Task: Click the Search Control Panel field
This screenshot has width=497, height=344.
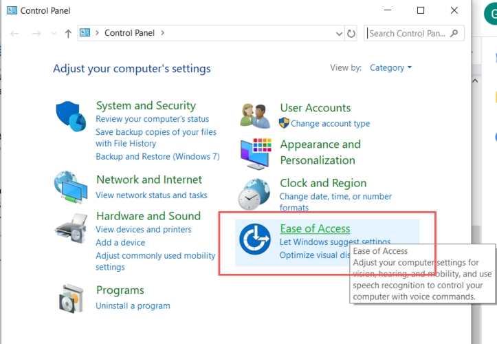Action: pos(410,33)
